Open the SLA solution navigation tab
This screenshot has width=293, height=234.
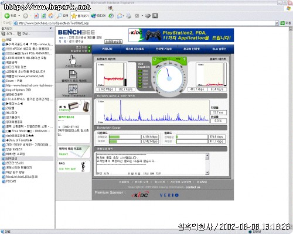(219, 49)
